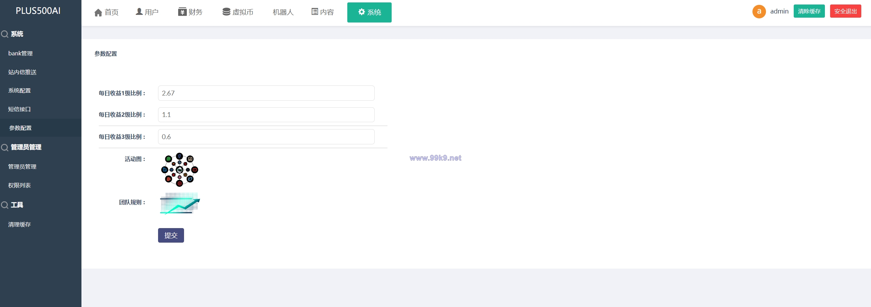Submit the form with 提交 button
The height and width of the screenshot is (307, 871).
171,235
